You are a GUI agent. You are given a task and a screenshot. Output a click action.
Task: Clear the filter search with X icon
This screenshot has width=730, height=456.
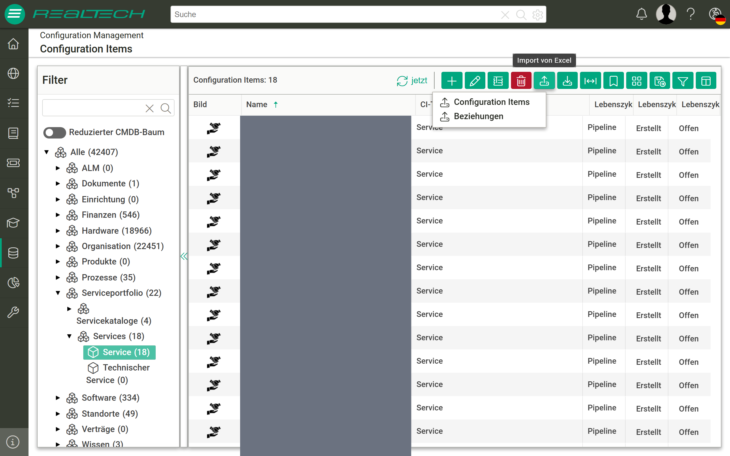point(150,108)
